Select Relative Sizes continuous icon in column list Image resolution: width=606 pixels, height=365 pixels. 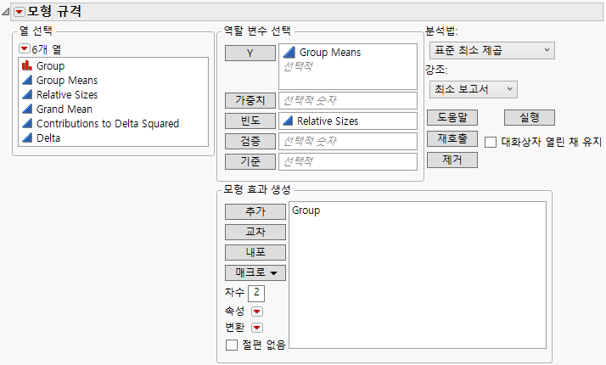point(27,94)
